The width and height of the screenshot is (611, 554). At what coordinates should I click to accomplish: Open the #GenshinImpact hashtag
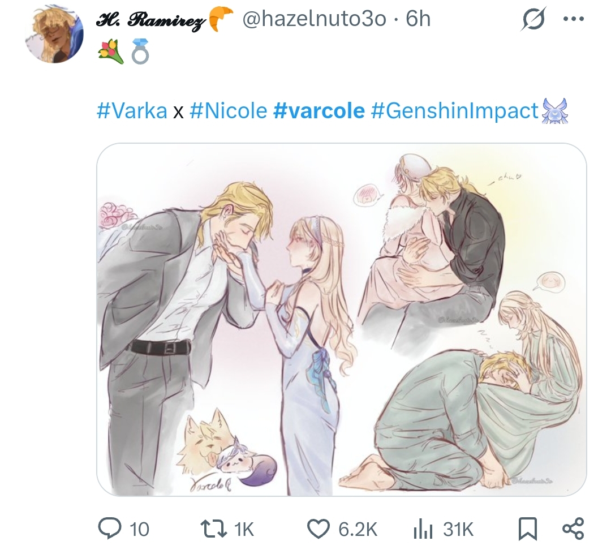[454, 111]
